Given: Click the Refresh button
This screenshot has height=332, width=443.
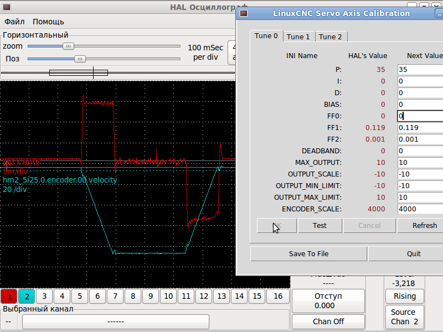Looking at the screenshot, I should pyautogui.click(x=420, y=226).
